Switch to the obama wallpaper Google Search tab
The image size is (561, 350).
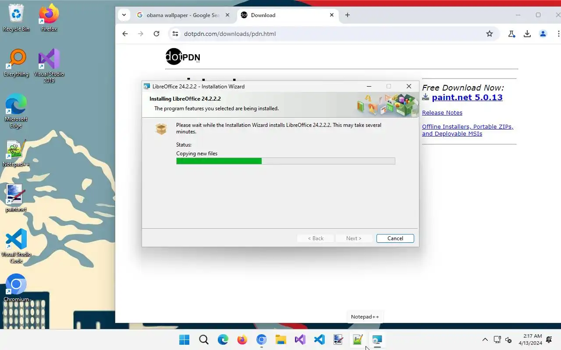183,15
